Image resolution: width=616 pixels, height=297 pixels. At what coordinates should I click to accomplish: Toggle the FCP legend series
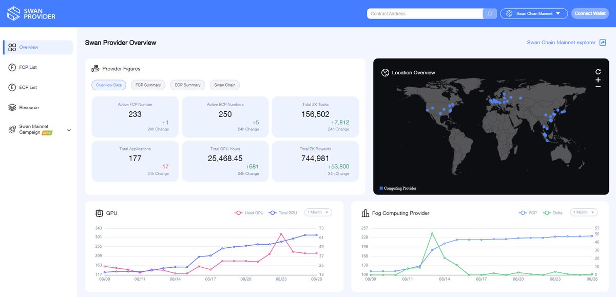[528, 212]
